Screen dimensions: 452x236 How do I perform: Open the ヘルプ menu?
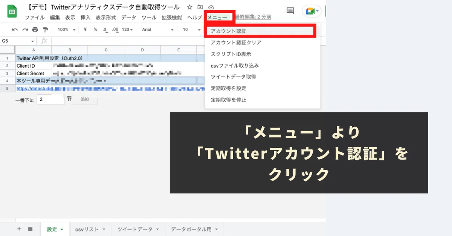tap(195, 18)
